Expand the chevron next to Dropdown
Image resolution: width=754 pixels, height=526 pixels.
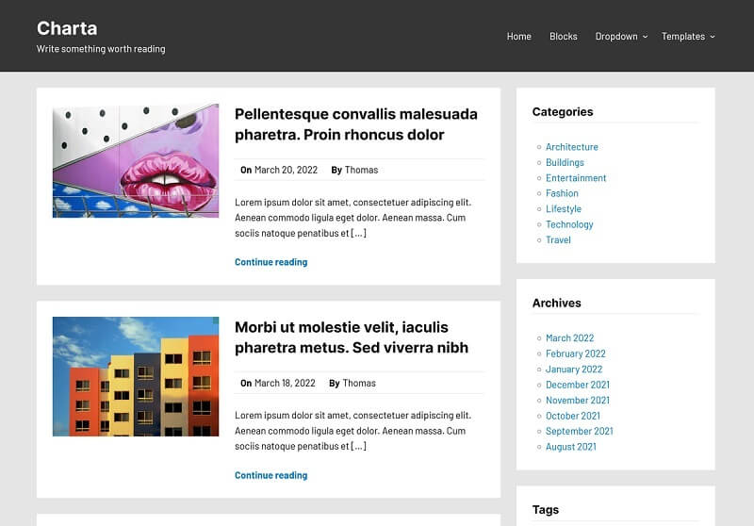point(646,37)
